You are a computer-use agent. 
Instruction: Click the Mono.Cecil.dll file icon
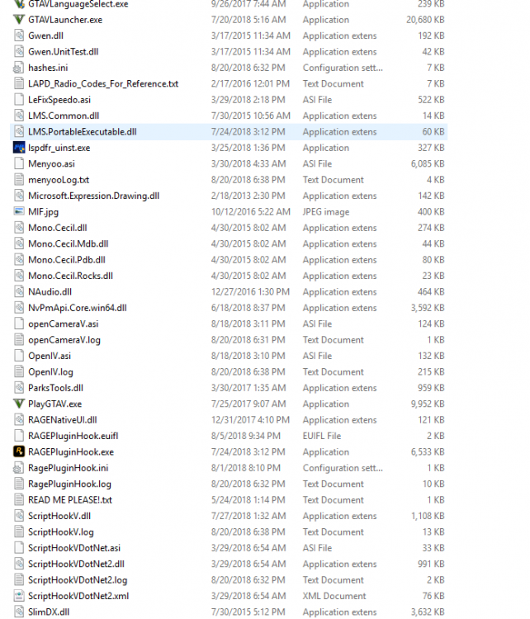[x=18, y=228]
